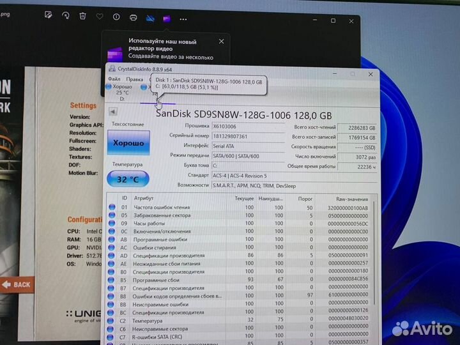460x345 pixels.
Task: Print the image using printer icon
Action: coord(133,18)
